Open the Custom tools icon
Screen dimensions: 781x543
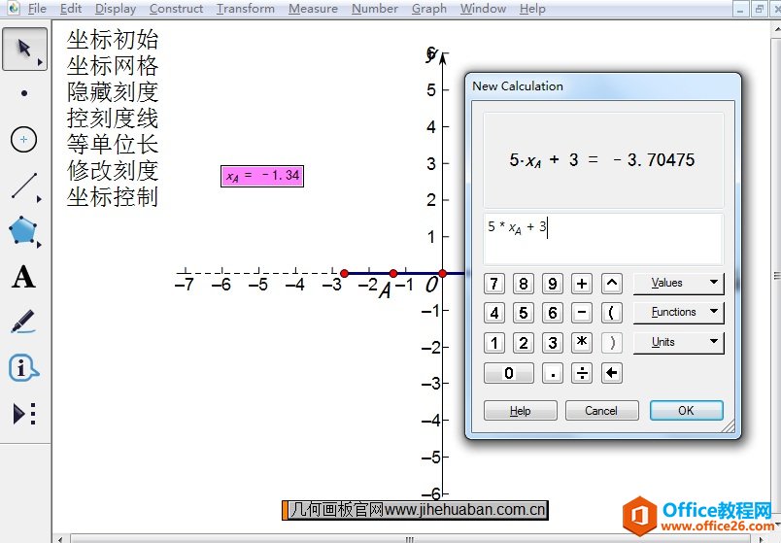click(x=24, y=414)
